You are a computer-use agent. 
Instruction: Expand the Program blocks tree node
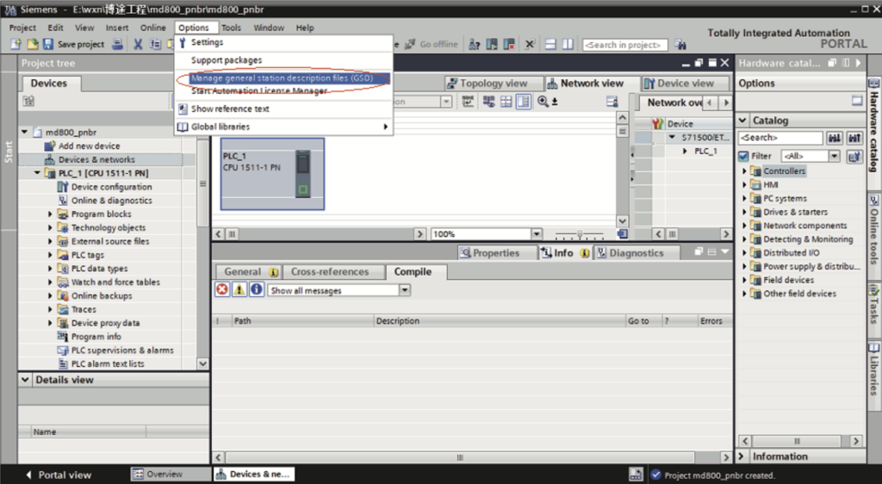pos(51,214)
